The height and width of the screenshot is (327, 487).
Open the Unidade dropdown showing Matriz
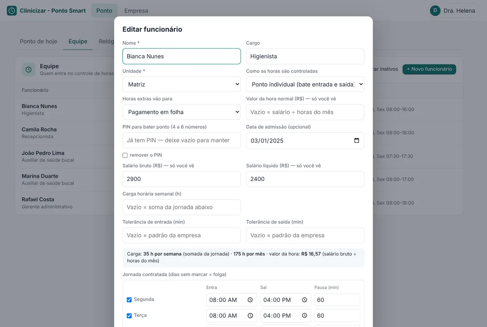point(182,84)
